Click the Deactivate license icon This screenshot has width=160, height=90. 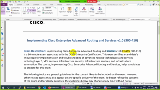point(84,10)
